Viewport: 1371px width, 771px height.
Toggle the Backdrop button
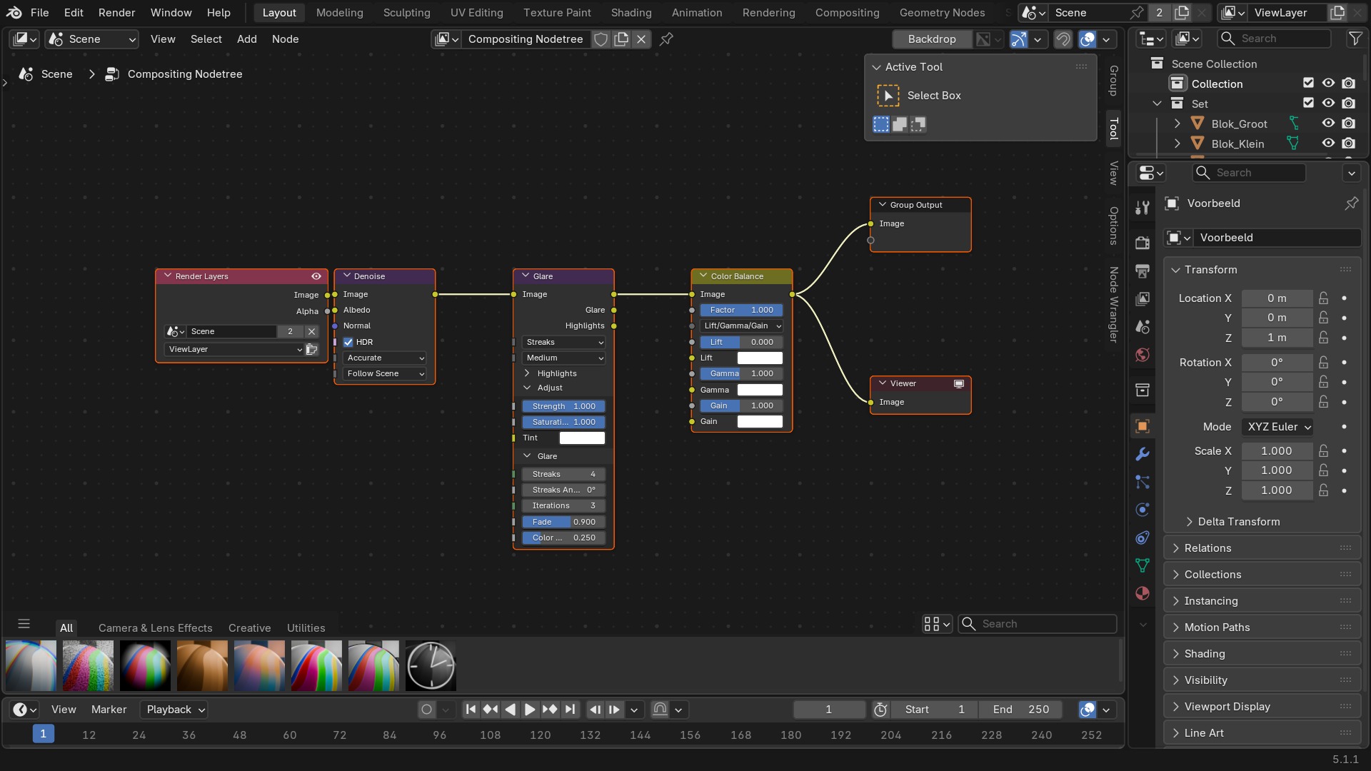932,39
